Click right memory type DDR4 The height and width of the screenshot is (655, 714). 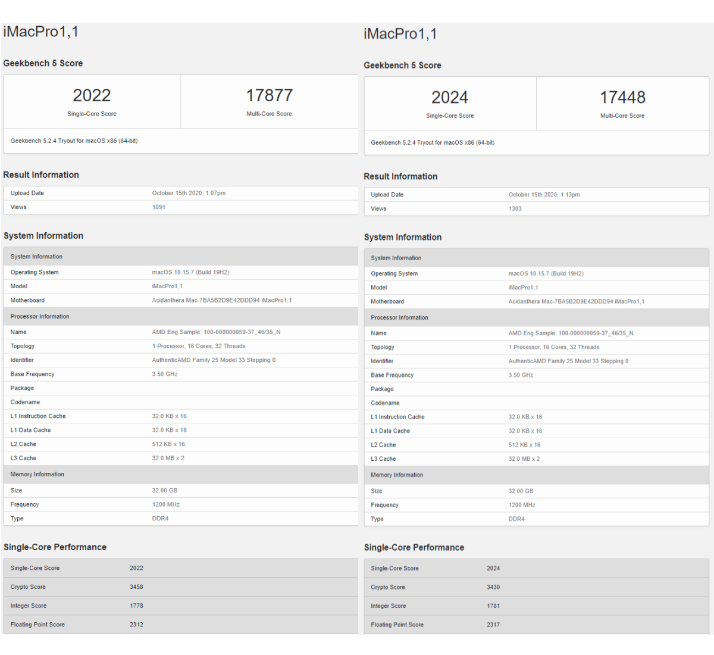click(x=516, y=519)
